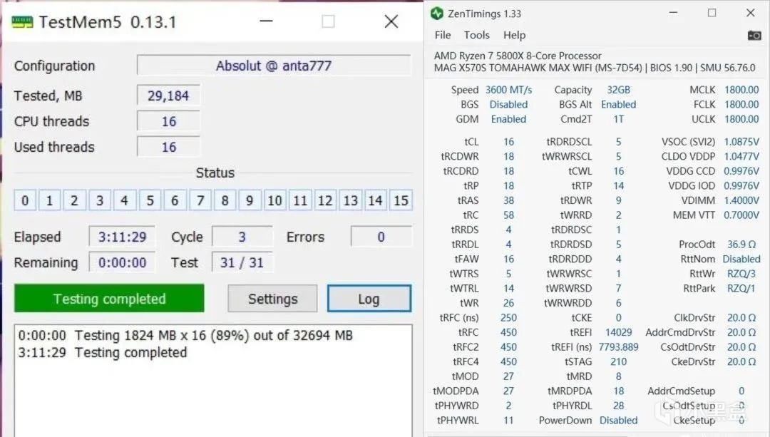The width and height of the screenshot is (770, 437).
Task: Open the Help menu in ZenTimings
Action: (x=514, y=36)
